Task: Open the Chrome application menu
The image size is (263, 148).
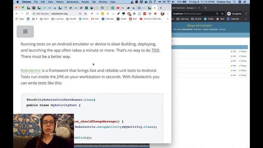Action: click(x=26, y=2)
